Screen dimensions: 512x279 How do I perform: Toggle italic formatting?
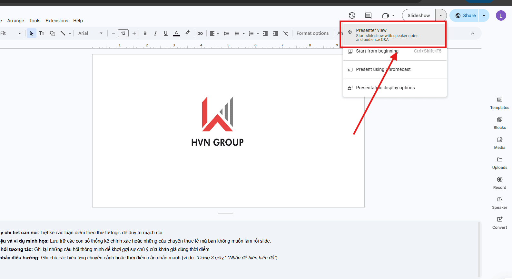pyautogui.click(x=155, y=33)
